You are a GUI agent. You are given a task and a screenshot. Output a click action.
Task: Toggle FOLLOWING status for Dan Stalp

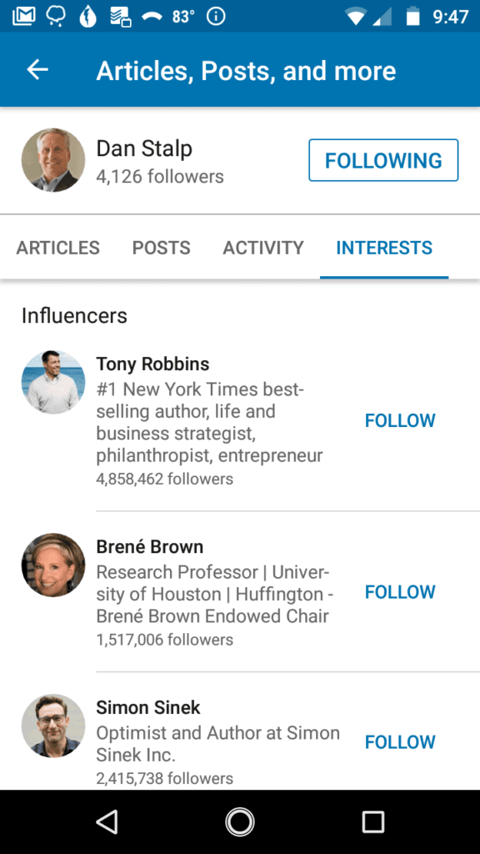click(x=382, y=160)
